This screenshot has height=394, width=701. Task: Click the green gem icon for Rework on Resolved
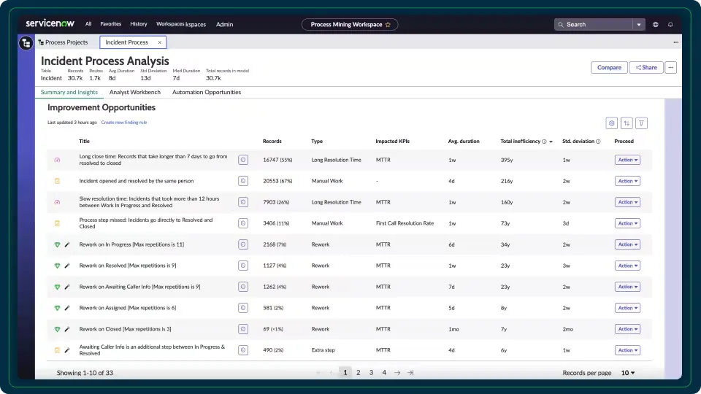(57, 266)
